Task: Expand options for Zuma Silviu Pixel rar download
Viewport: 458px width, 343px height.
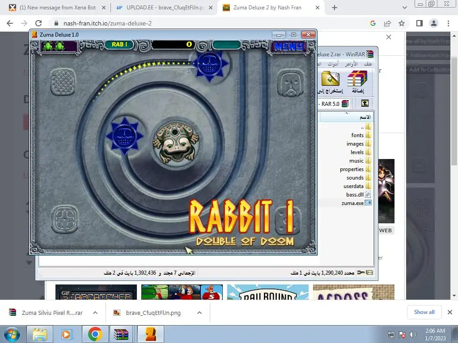Action: (95, 313)
